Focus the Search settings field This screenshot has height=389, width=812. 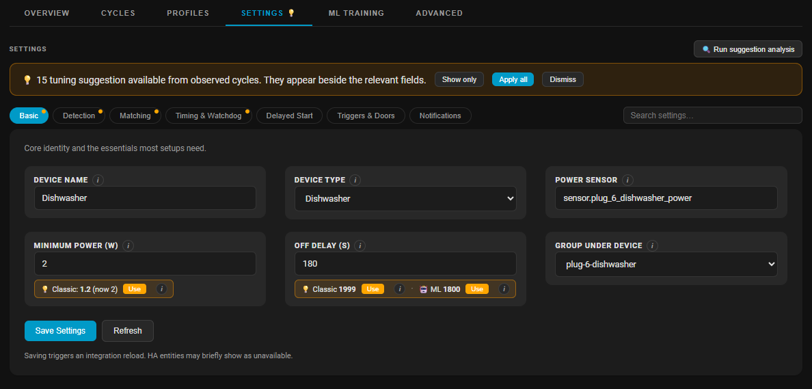[713, 116]
